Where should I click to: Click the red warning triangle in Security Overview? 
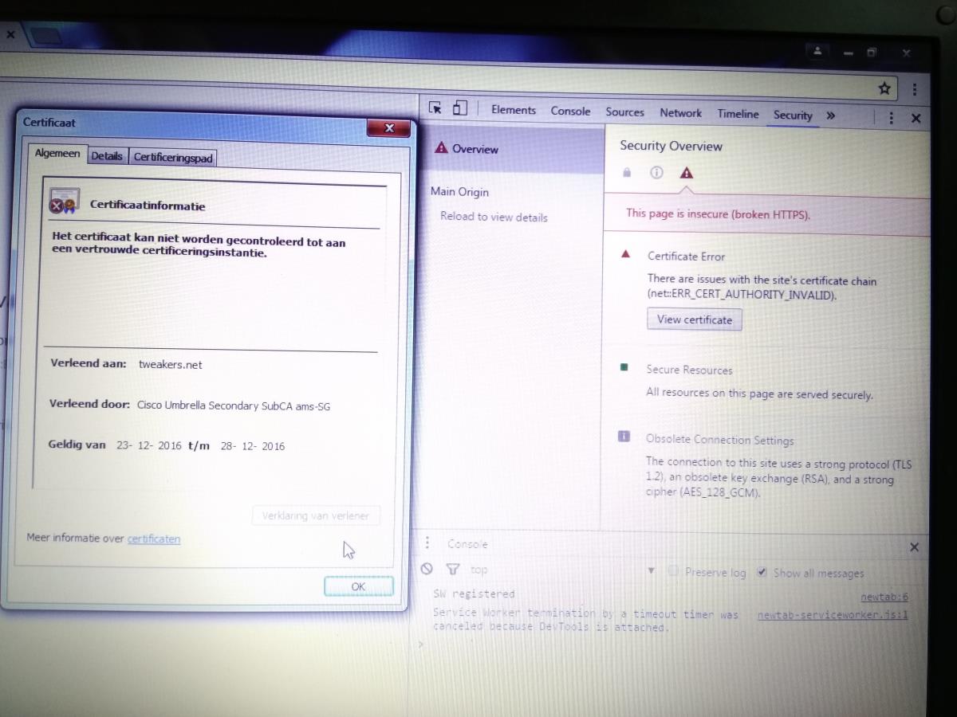(686, 173)
